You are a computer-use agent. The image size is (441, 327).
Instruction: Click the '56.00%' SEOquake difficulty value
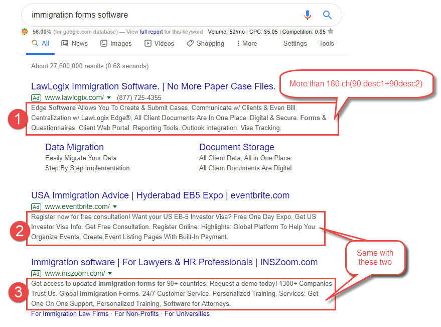coord(42,32)
